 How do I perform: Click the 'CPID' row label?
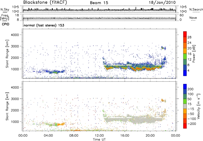click(6, 24)
